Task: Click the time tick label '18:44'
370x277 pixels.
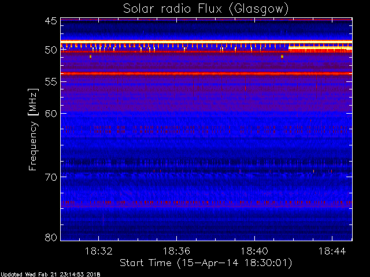Action: pyautogui.click(x=332, y=251)
